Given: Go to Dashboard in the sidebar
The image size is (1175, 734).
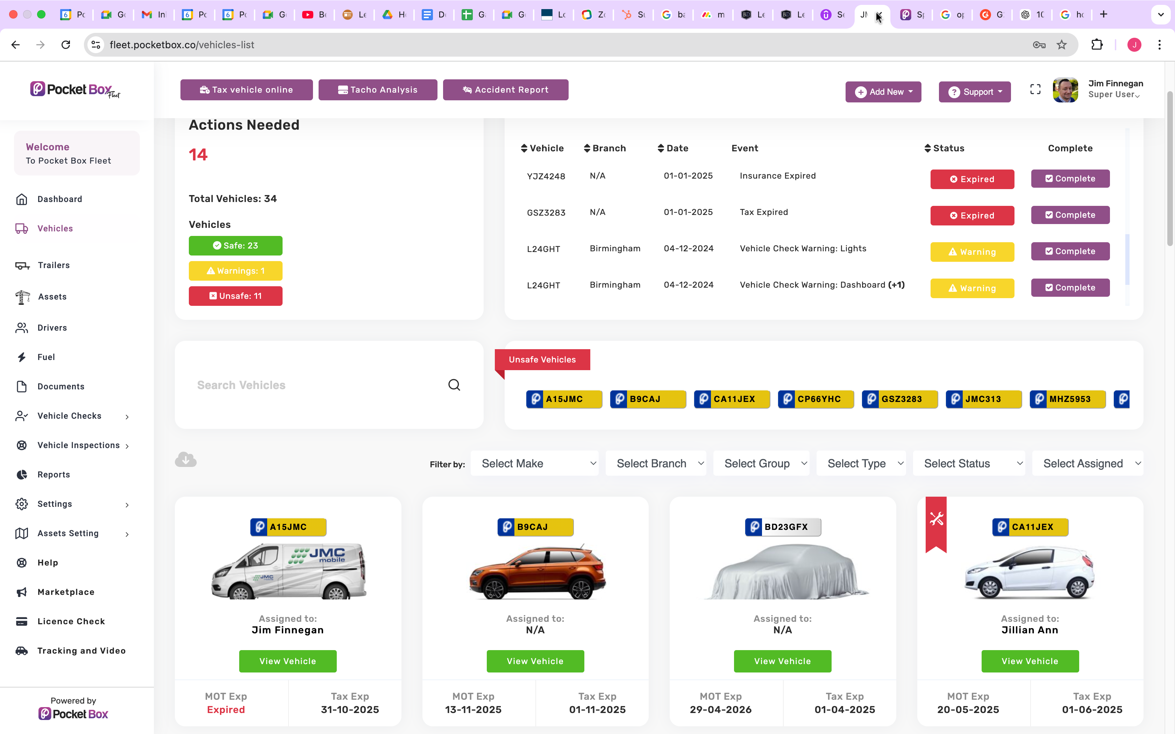Looking at the screenshot, I should click(60, 199).
